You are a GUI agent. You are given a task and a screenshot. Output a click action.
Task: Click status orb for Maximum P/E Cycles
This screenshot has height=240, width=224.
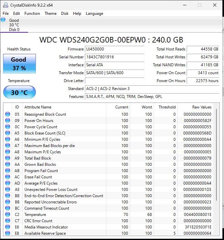pyautogui.click(x=8, y=152)
